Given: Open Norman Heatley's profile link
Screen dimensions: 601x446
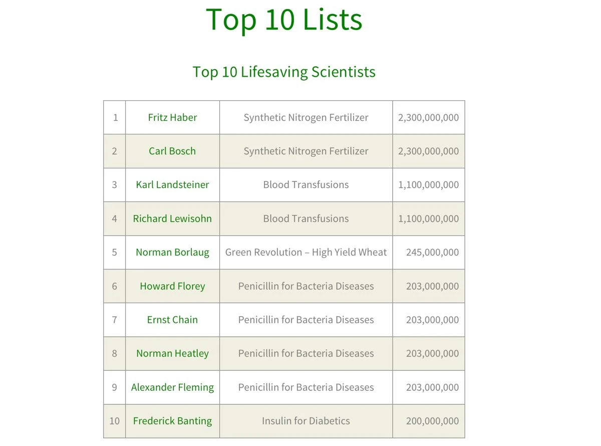Looking at the screenshot, I should pos(172,353).
